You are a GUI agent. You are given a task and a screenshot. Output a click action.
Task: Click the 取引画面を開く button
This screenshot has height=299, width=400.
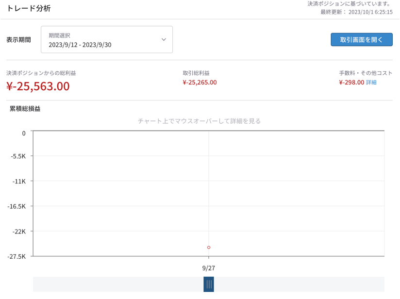pos(362,39)
